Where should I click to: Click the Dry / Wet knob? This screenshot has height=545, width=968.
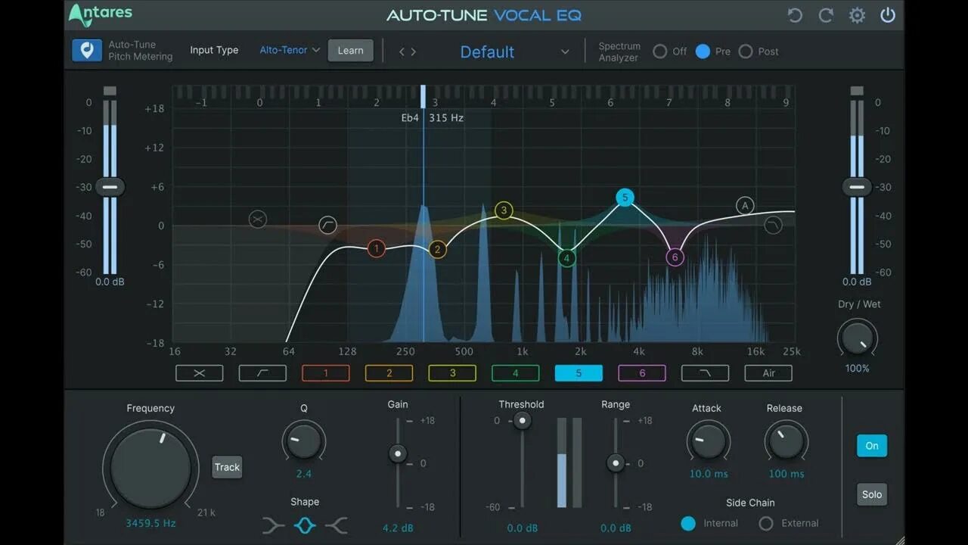(x=858, y=338)
